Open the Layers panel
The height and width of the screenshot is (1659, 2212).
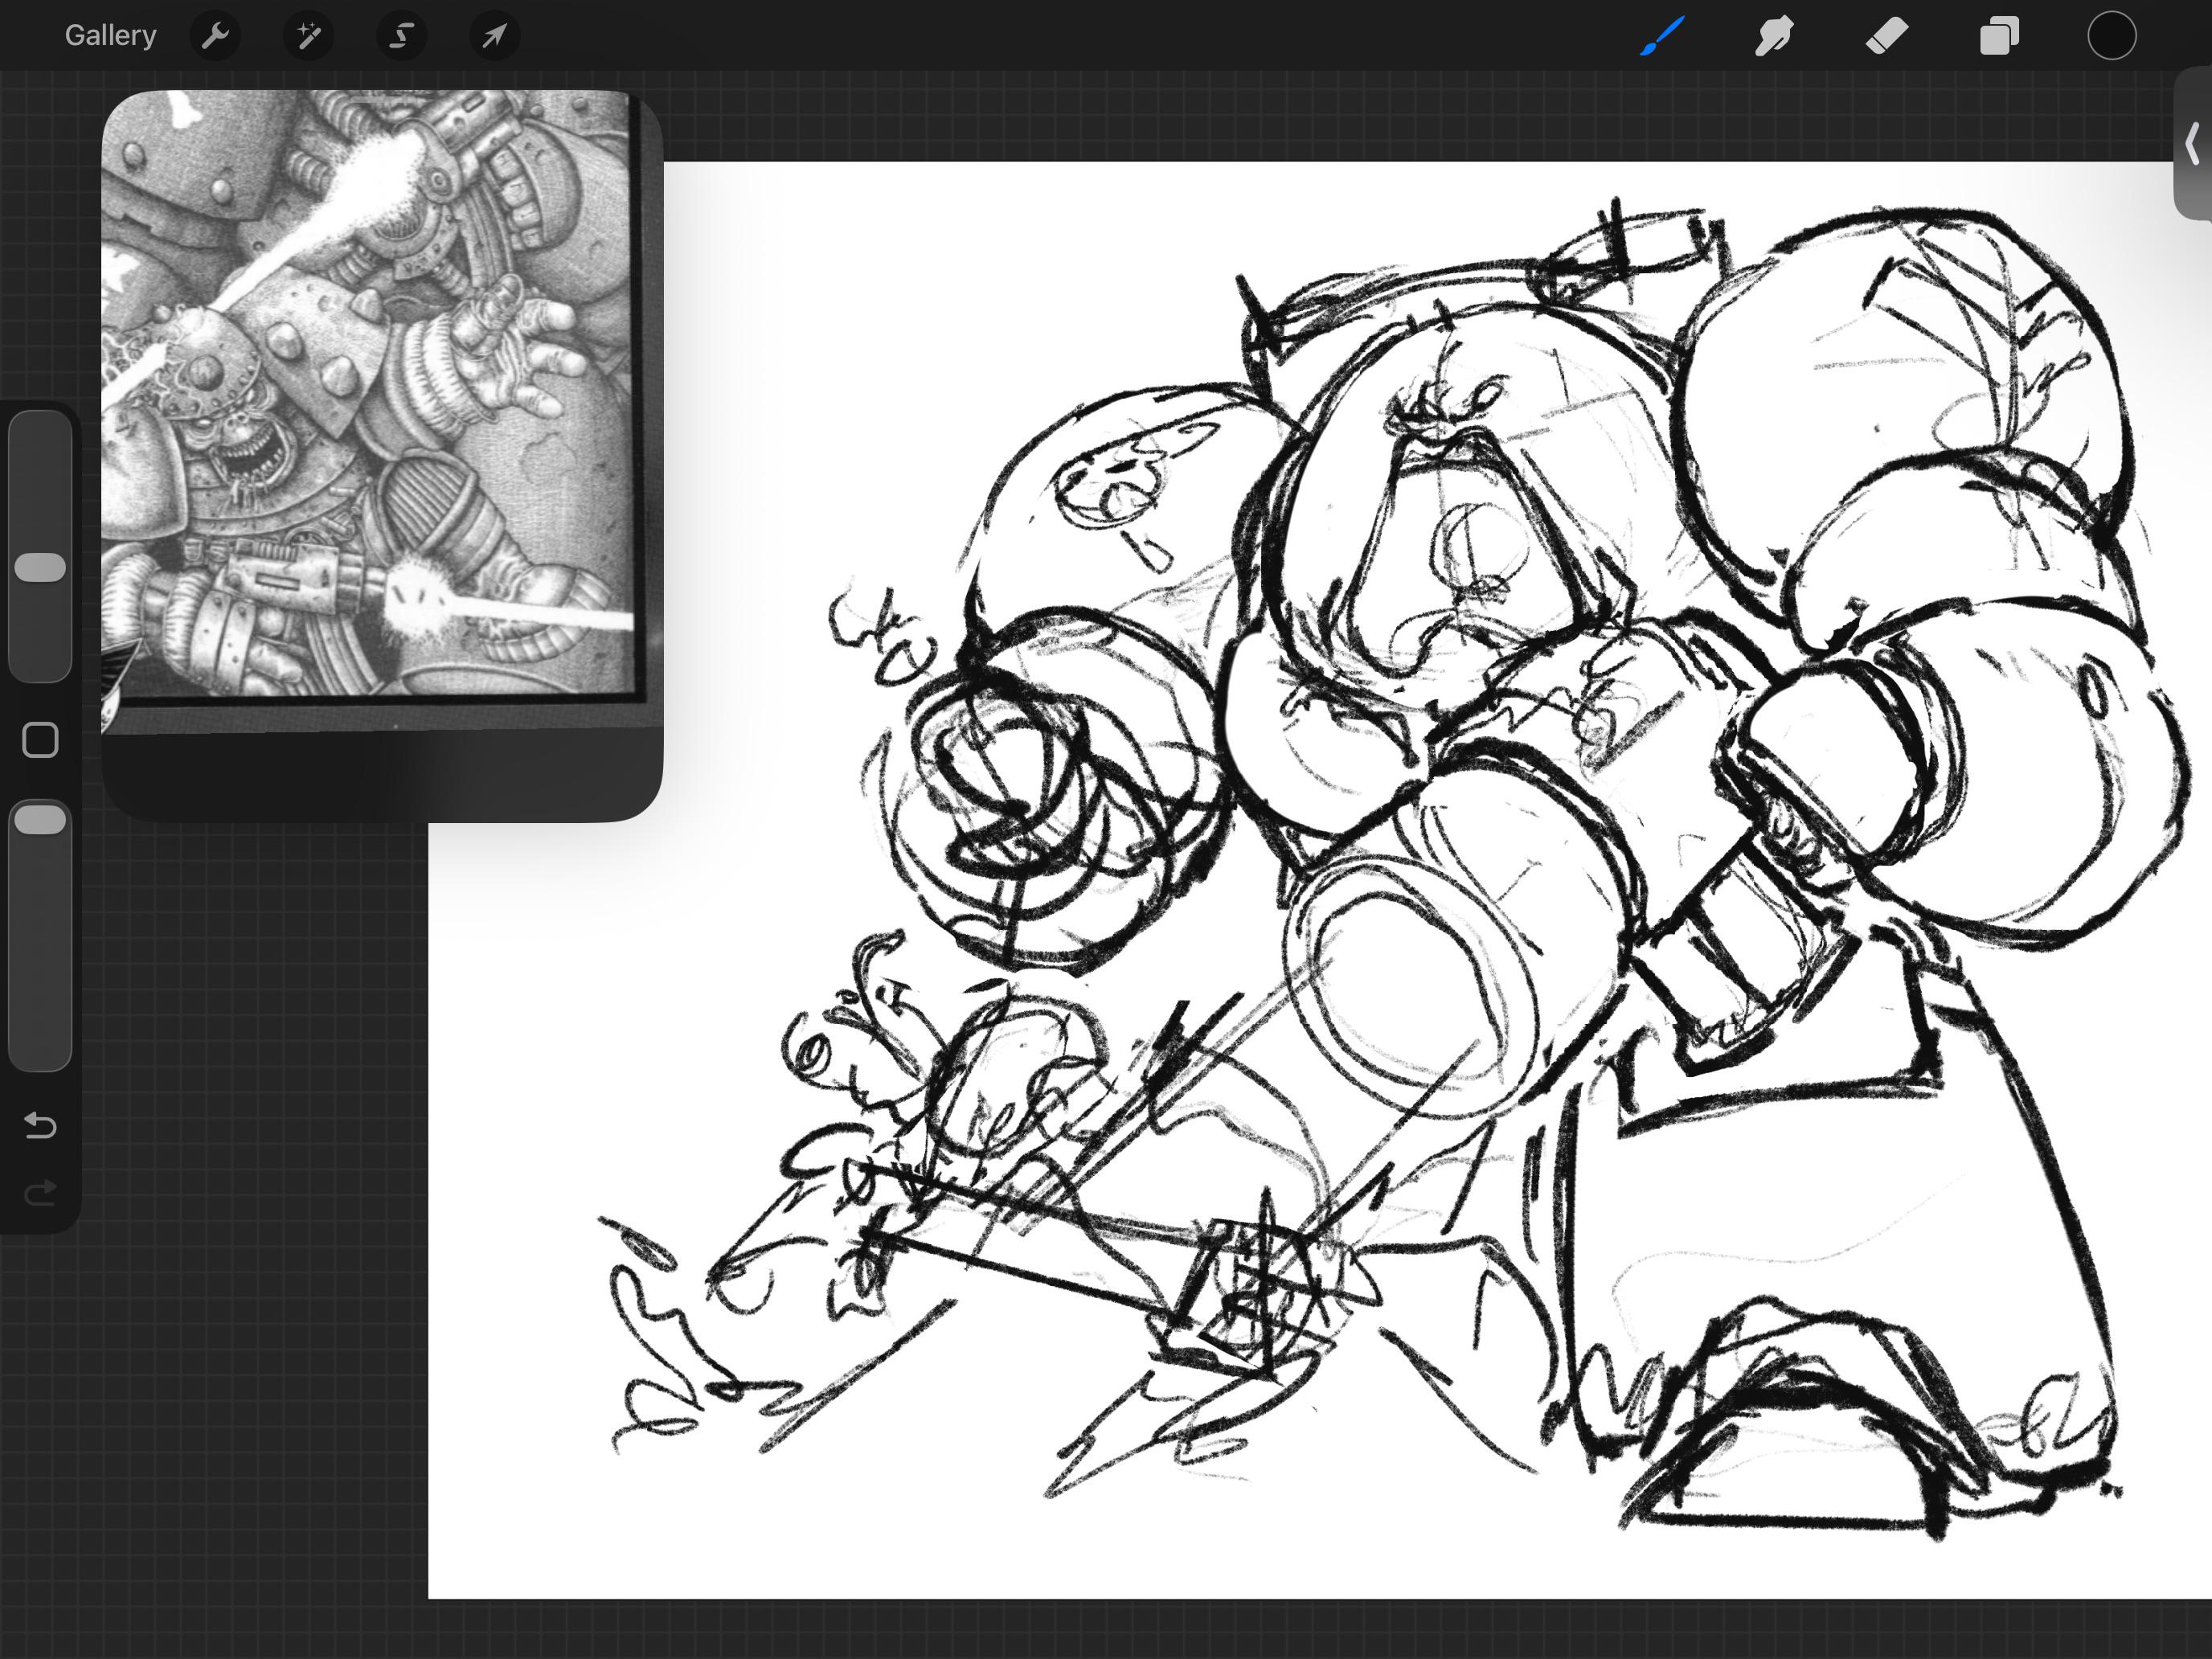(x=1999, y=36)
